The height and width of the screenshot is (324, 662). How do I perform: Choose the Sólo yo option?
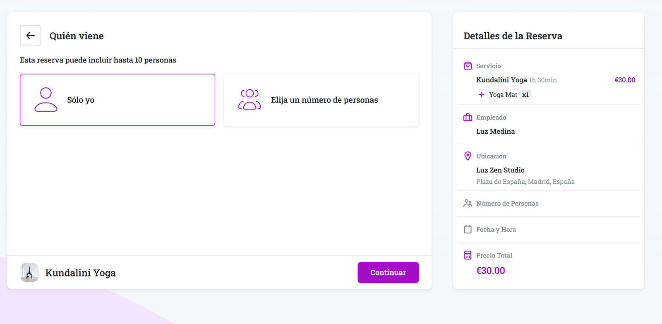(x=118, y=100)
